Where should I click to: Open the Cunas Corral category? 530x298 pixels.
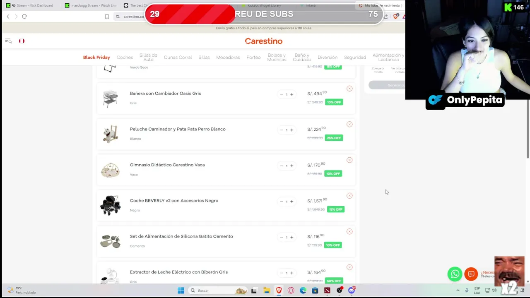pyautogui.click(x=178, y=58)
